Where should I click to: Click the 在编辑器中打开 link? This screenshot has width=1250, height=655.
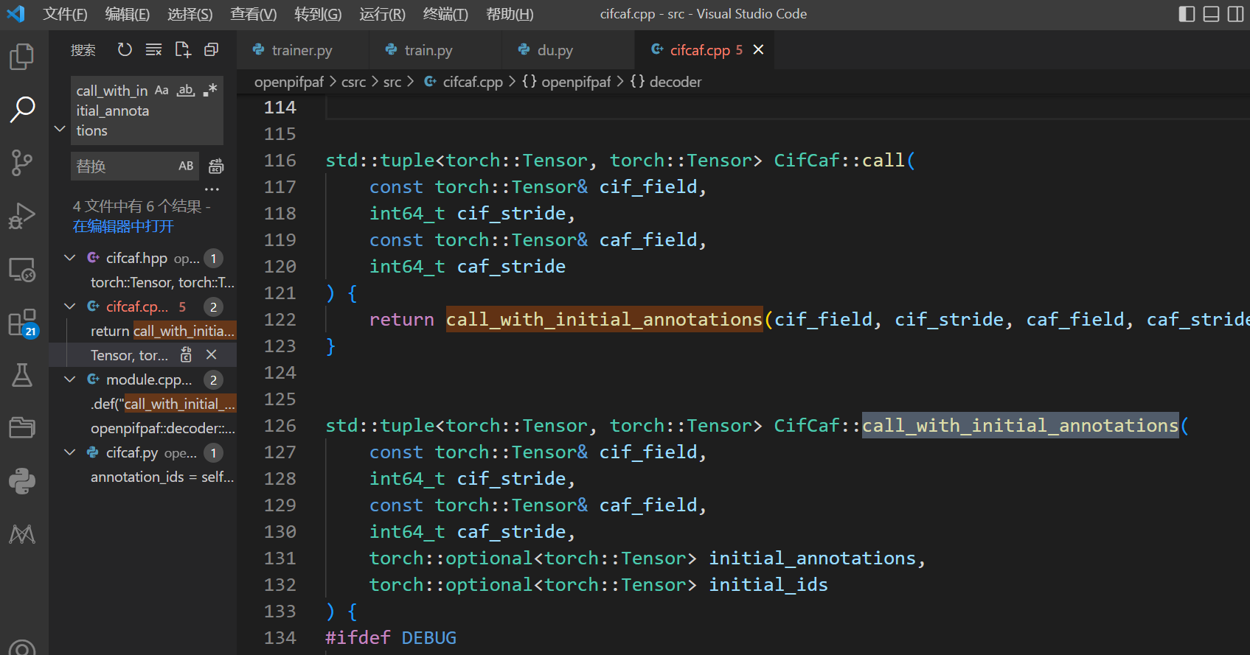(123, 226)
